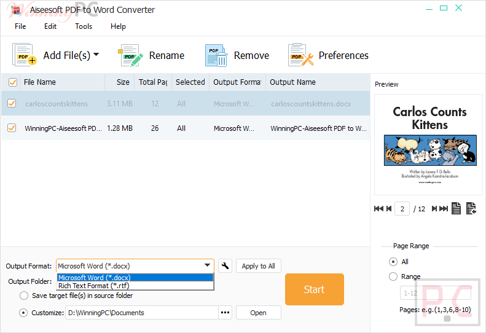Click the Selected column header

[190, 82]
